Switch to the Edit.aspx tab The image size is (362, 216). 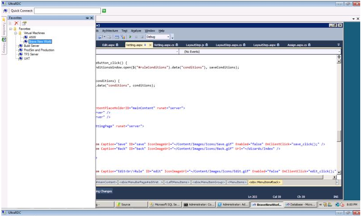click(x=110, y=45)
